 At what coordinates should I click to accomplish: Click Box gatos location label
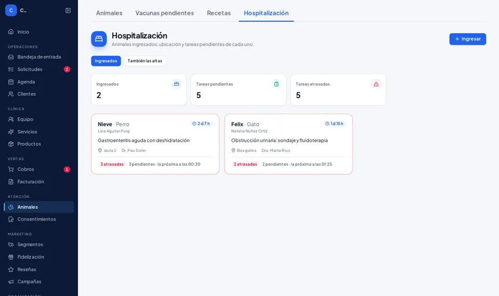(244, 150)
